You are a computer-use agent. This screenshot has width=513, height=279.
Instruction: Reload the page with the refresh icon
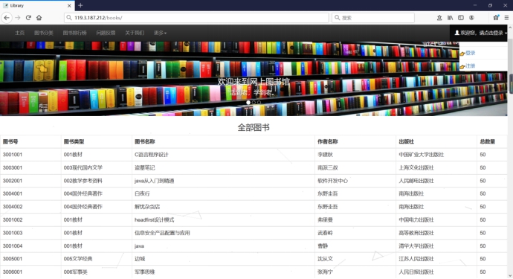click(28, 18)
